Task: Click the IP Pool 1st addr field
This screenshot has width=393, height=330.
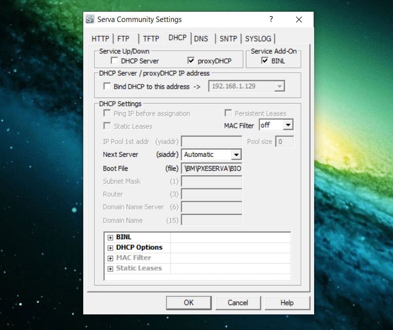Action: point(211,142)
